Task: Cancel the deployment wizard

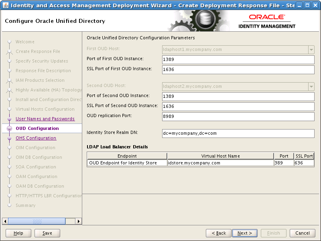Action: [x=303, y=233]
